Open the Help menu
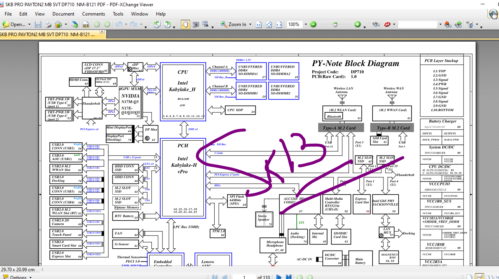Viewport: 499px width, 279px height. (161, 14)
